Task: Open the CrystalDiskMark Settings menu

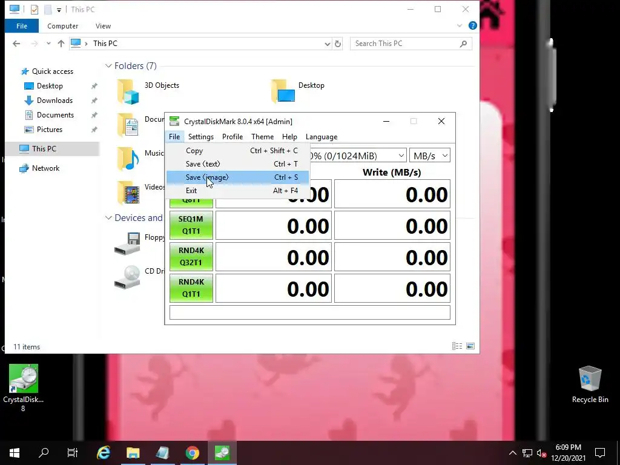Action: pos(201,137)
